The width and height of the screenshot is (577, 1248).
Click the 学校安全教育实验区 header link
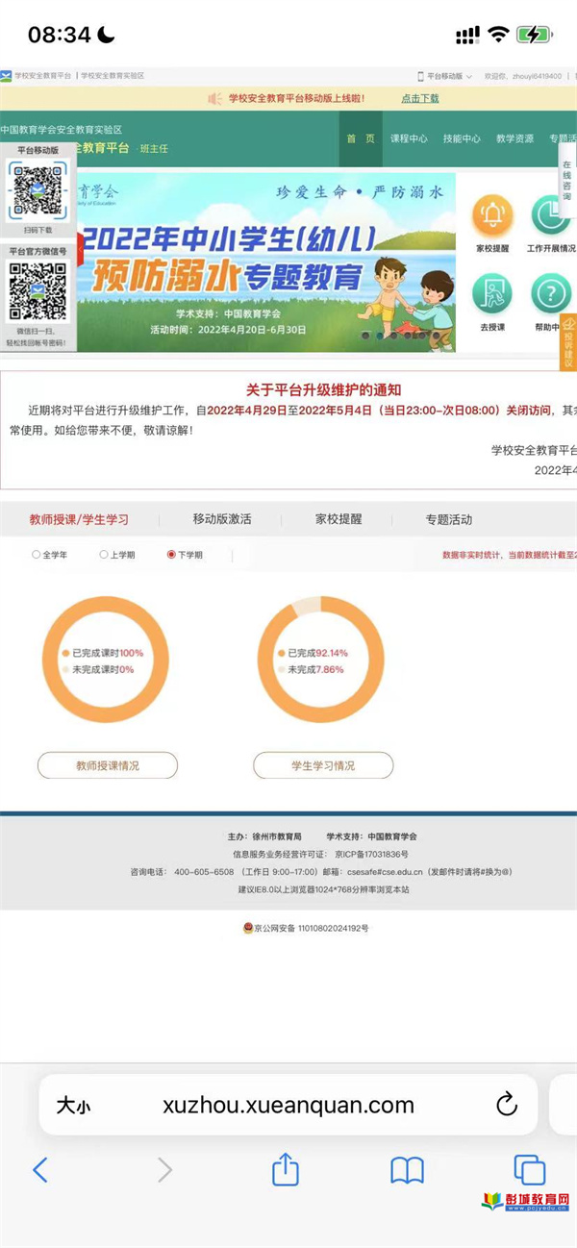pyautogui.click(x=113, y=75)
